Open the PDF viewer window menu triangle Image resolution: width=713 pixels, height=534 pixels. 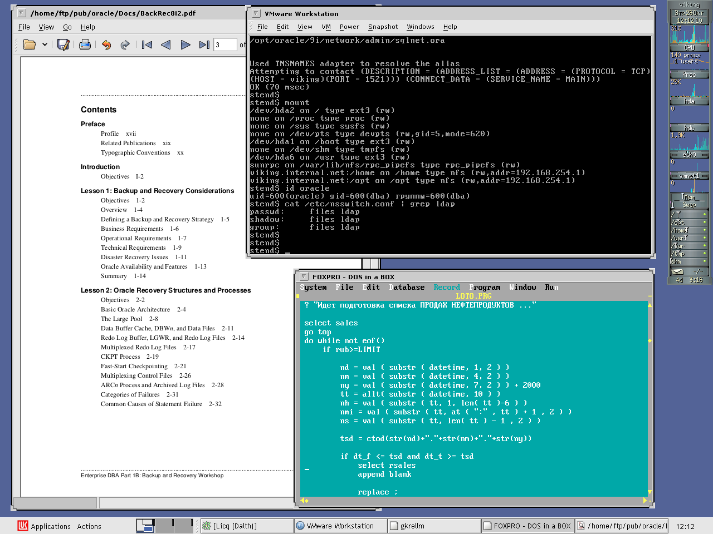21,13
